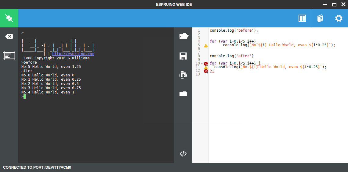Click the 'after' terminal output line
Screen dimensions: 348x172
(x=27, y=71)
